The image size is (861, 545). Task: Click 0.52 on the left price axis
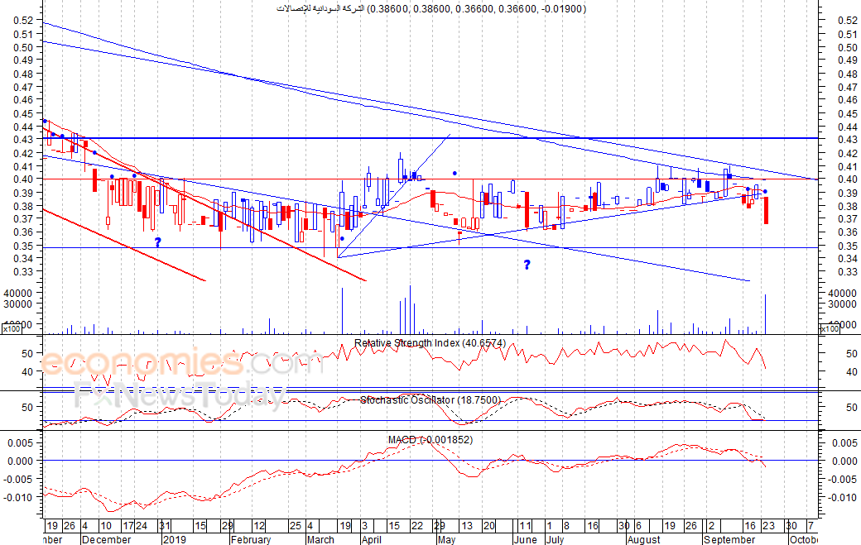point(24,21)
